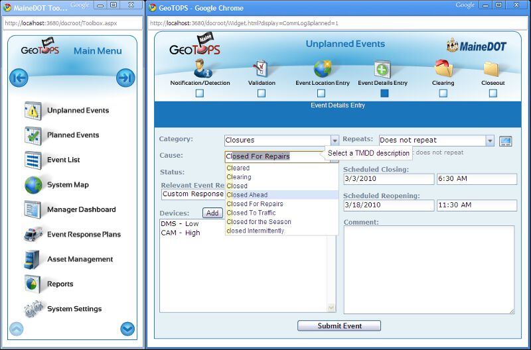Viewport: 531px width, 350px height.
Task: Click Chrome icon in MaineDOT Toolbox title bar
Action: coord(7,7)
